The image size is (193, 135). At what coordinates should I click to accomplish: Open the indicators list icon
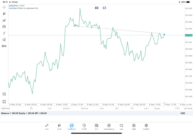pyautogui.click(x=4, y=20)
